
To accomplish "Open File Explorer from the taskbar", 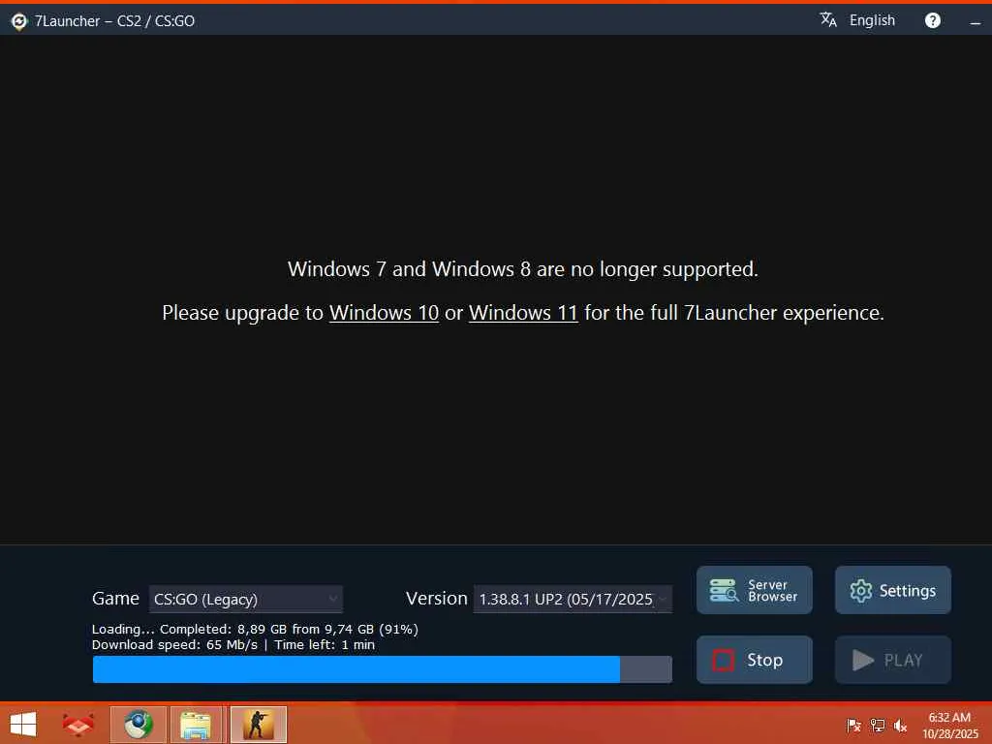I will 197,725.
